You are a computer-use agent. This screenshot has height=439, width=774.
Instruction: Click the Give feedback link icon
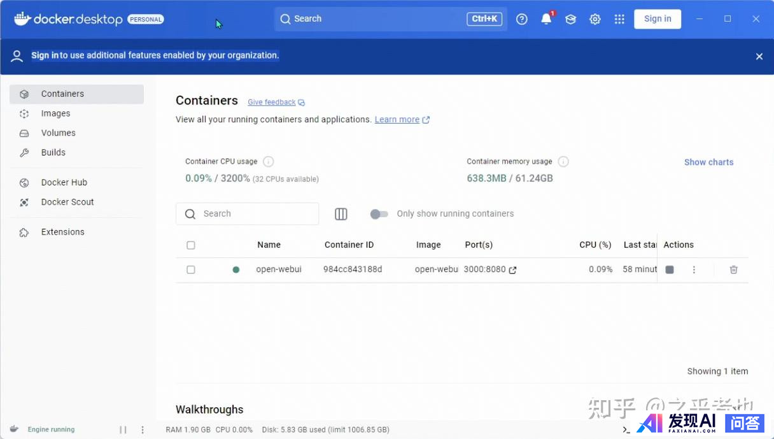pos(302,103)
